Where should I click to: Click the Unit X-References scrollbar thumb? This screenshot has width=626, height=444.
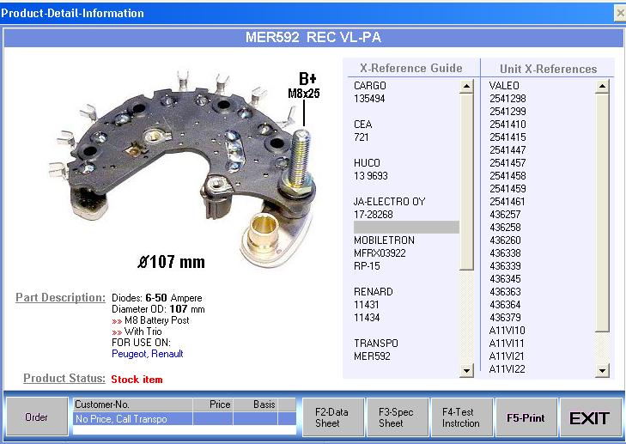[x=602, y=213]
